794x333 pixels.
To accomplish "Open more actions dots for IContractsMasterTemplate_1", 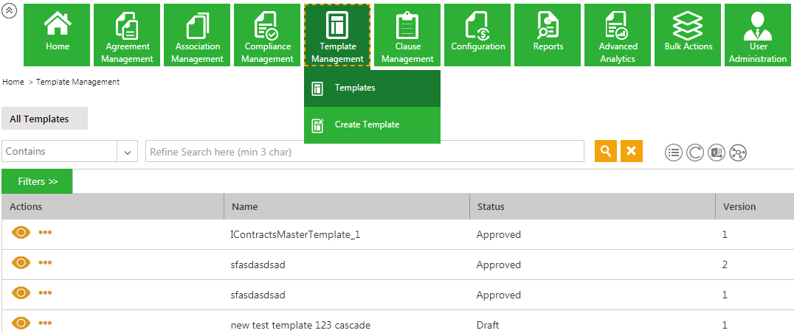I will click(x=45, y=232).
